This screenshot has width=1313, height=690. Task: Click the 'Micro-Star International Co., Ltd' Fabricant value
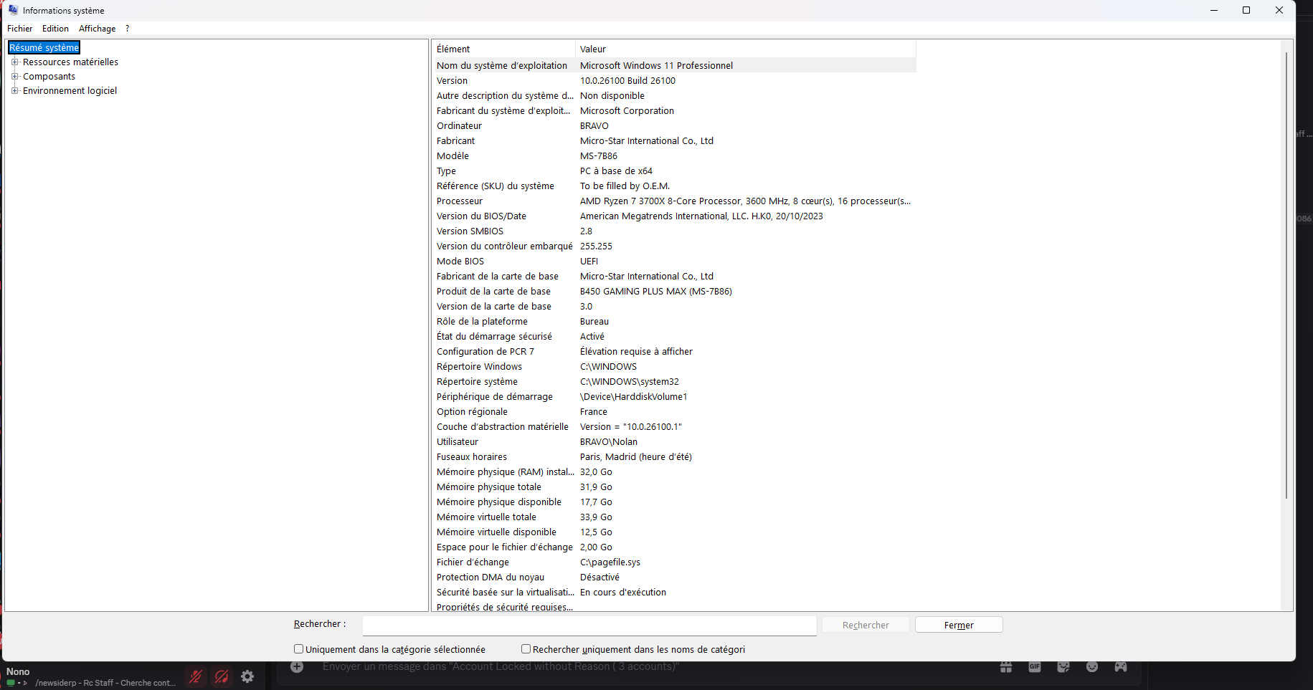point(647,140)
